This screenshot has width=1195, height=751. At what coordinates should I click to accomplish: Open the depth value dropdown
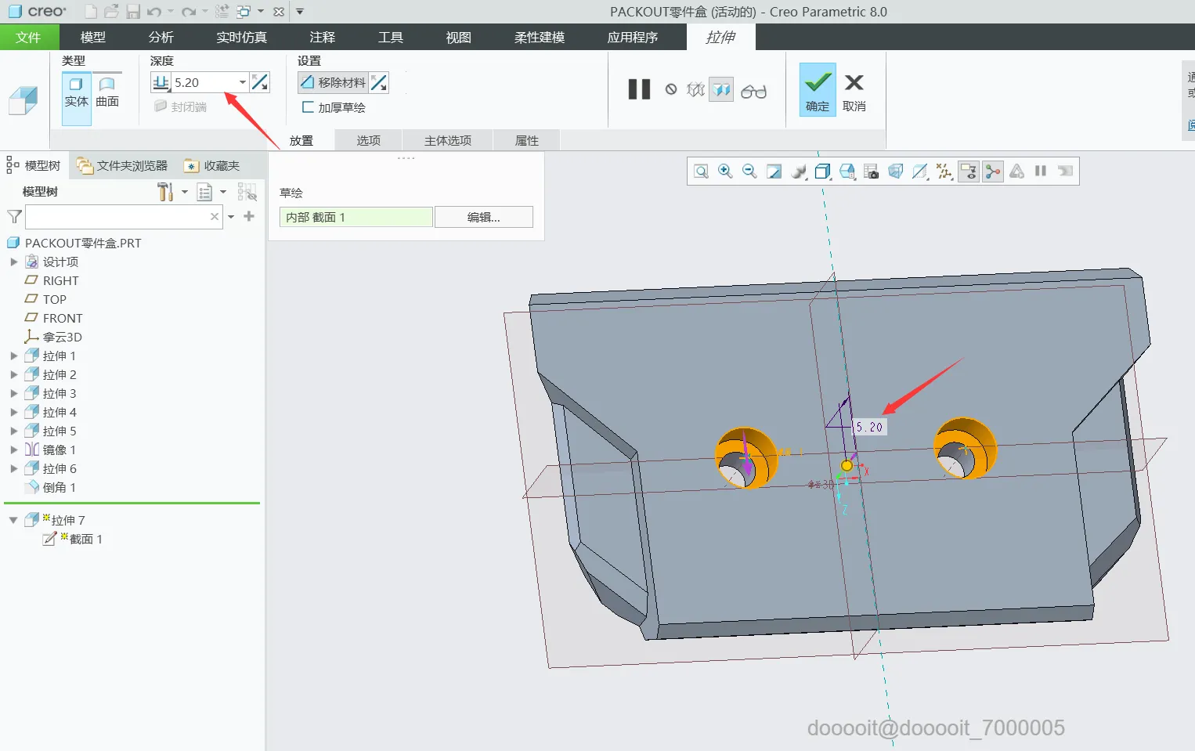click(x=243, y=82)
